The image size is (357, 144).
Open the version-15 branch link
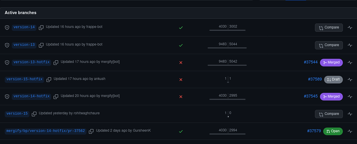17,114
